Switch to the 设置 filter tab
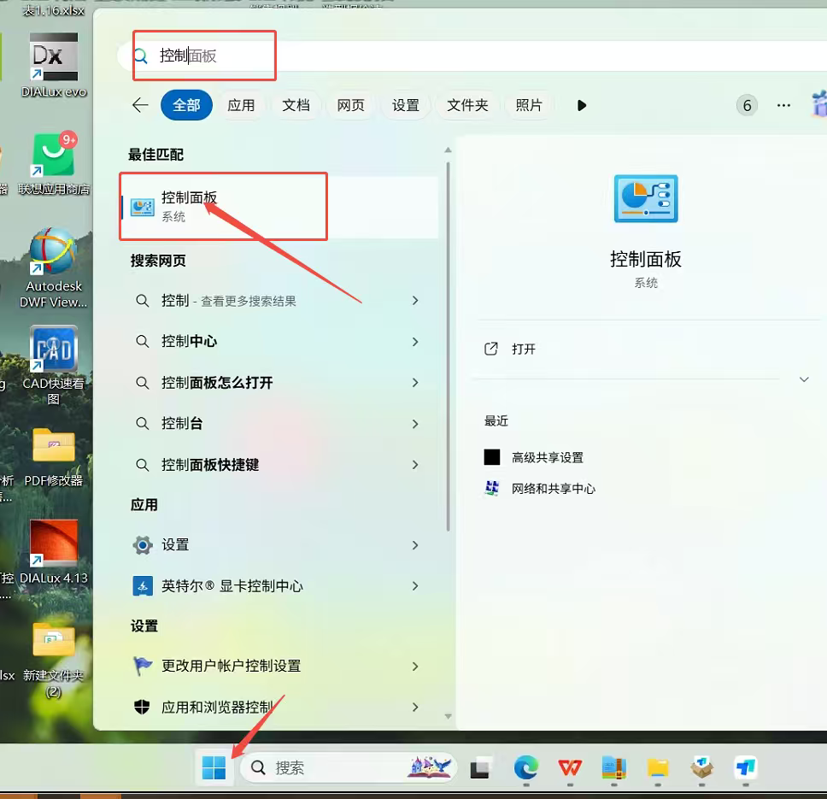The height and width of the screenshot is (799, 827). (406, 105)
